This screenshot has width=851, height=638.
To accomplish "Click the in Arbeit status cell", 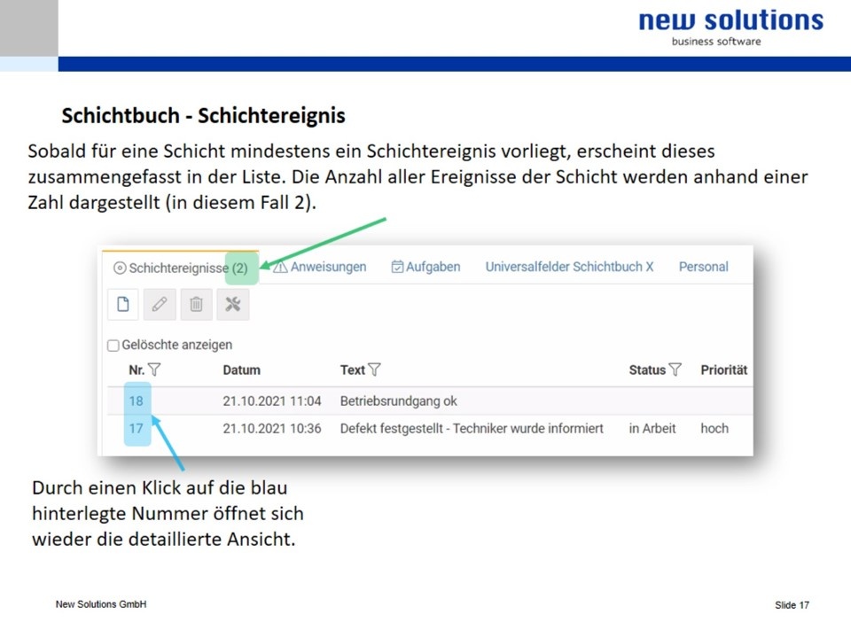I will click(652, 428).
